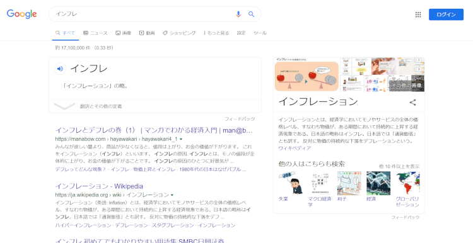Open ウィキペディア link in knowledge panel
The width and height of the screenshot is (473, 243).
tap(295, 148)
